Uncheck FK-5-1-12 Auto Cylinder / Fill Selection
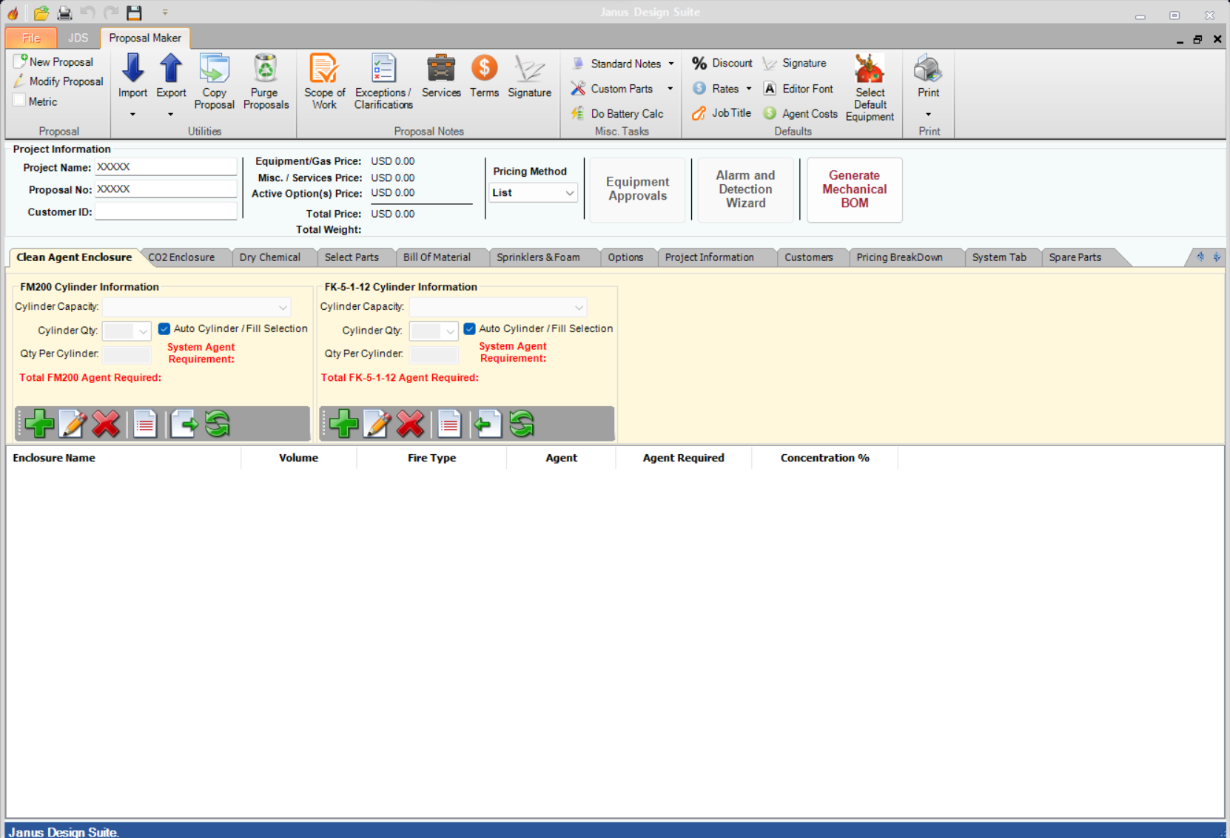Screen dimensions: 1230x838 470,329
